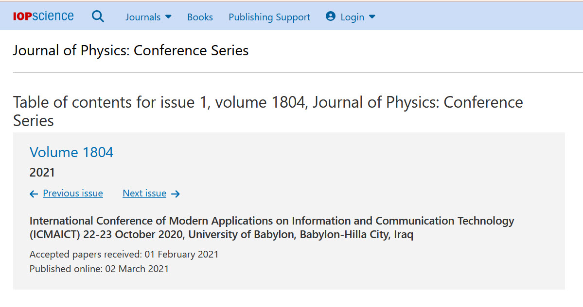Click the right arrow after Next issue
The height and width of the screenshot is (307, 583).
click(176, 194)
